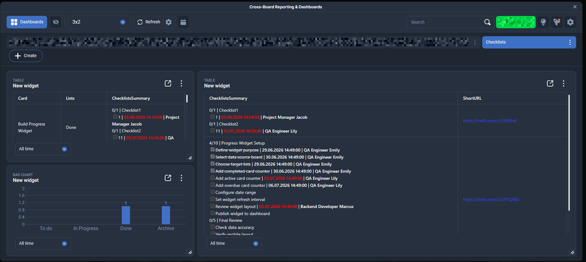586x262 pixels.
Task: Check Set widget refresh interval item
Action: (213, 199)
